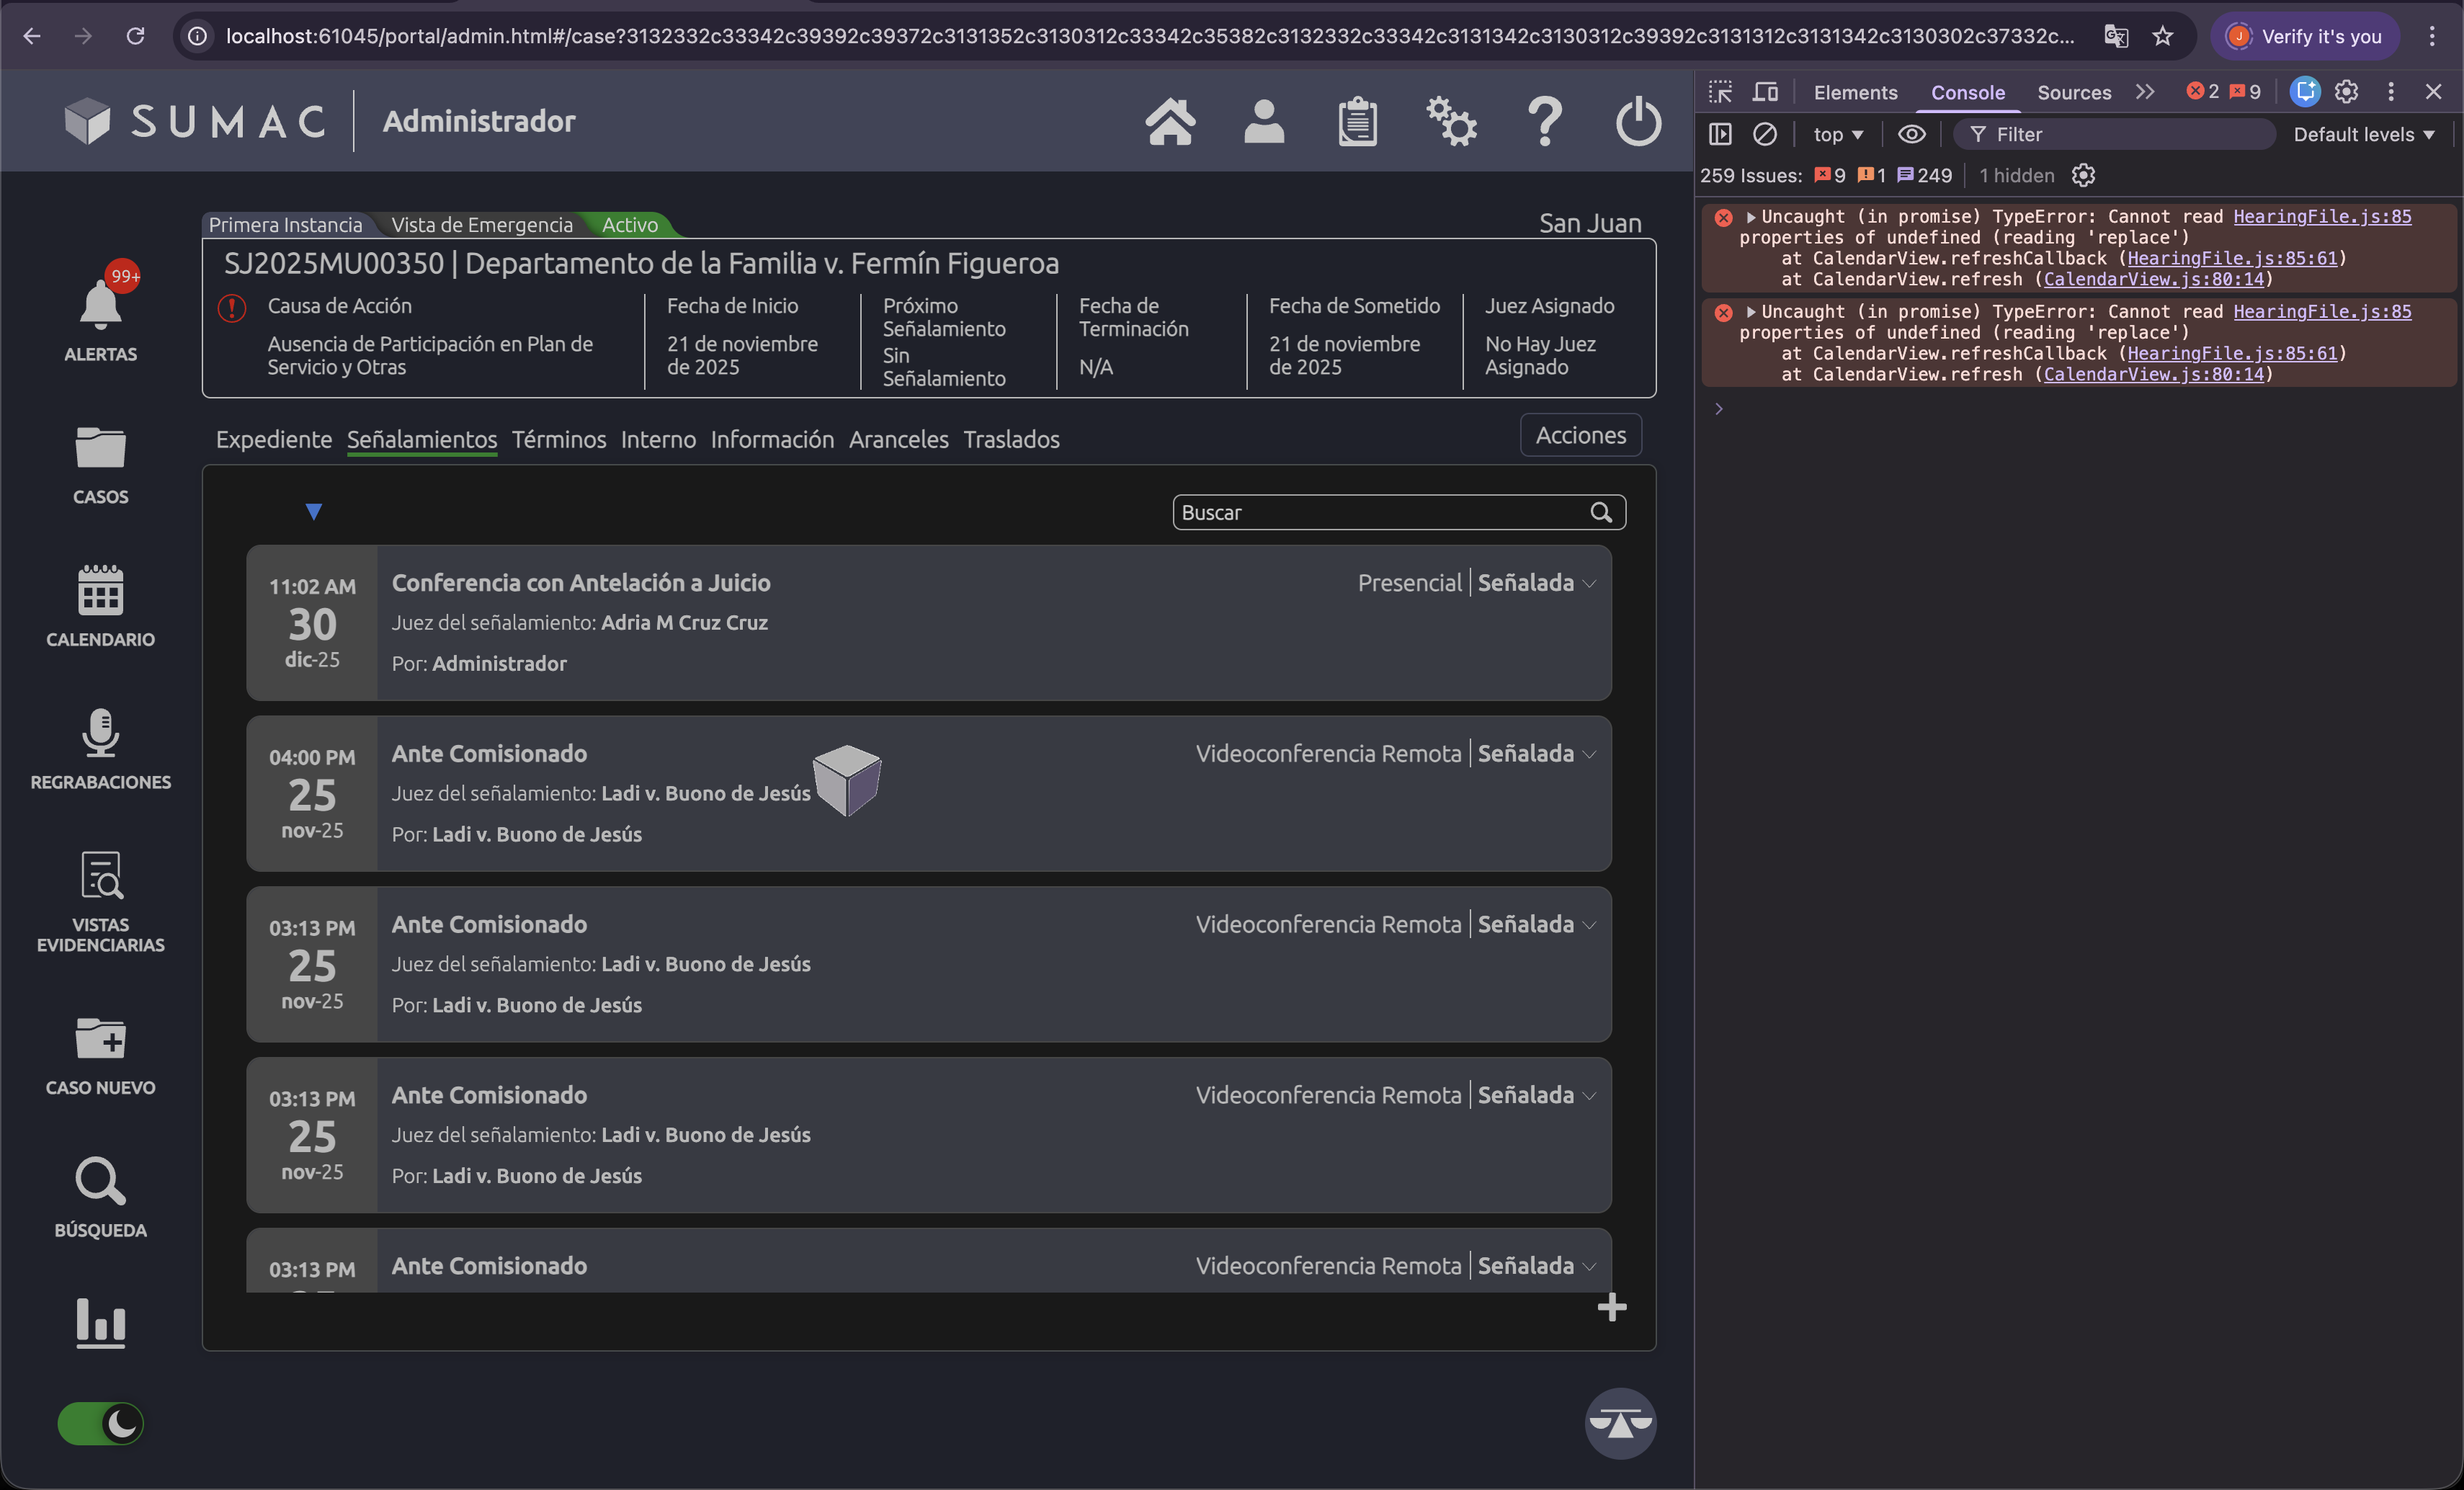Click the Acciones button
Viewport: 2464px width, 1490px height.
tap(1580, 435)
